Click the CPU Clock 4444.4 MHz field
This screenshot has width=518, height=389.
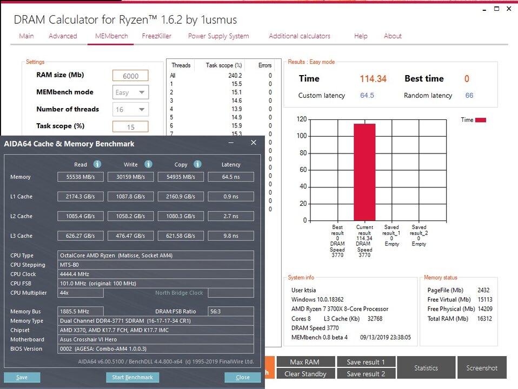coord(156,274)
